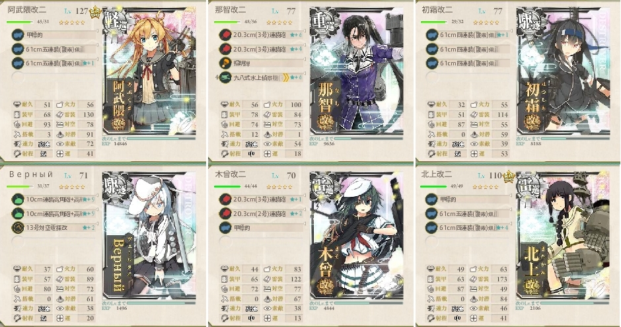Select the 61cm四連装(酸素)魚雷 ★+4 row on 北上改二
This screenshot has height=327, width=621.
468,228
